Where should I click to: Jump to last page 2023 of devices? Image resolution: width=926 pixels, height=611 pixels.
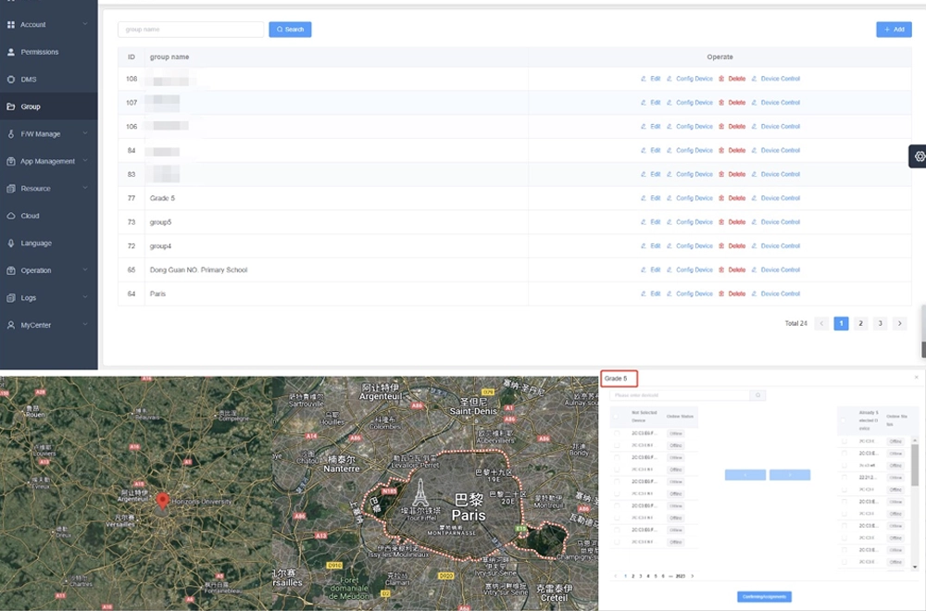(680, 576)
